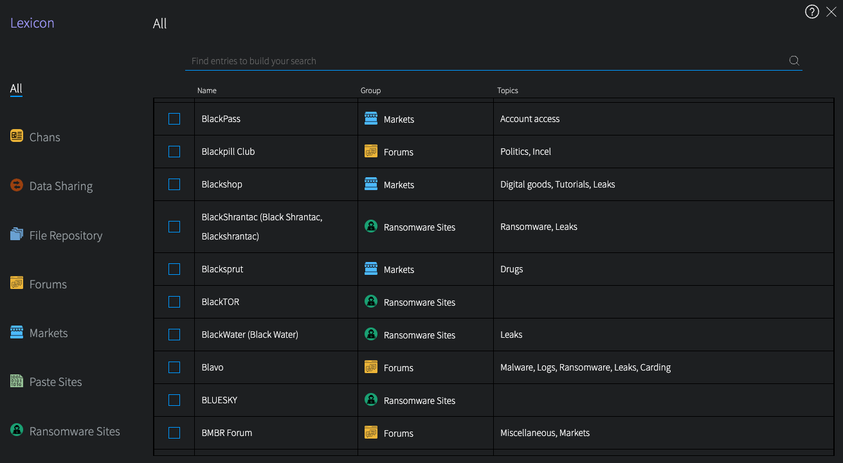Check the Blackshop checkbox
The image size is (843, 463).
[174, 184]
